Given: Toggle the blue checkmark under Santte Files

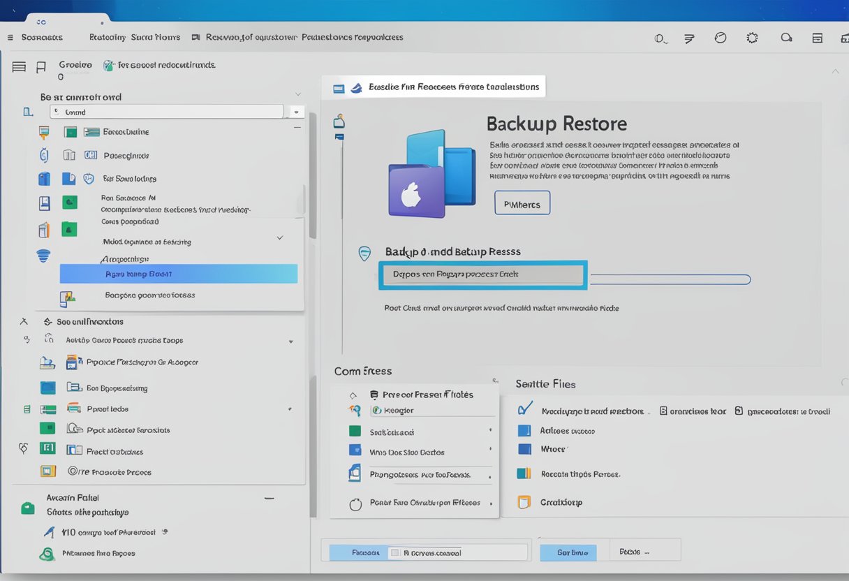Looking at the screenshot, I should coord(525,409).
